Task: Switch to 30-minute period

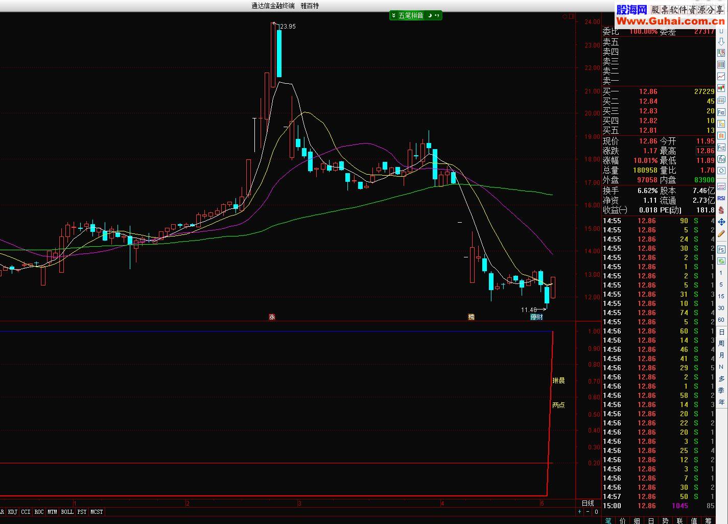Action: coord(721,308)
